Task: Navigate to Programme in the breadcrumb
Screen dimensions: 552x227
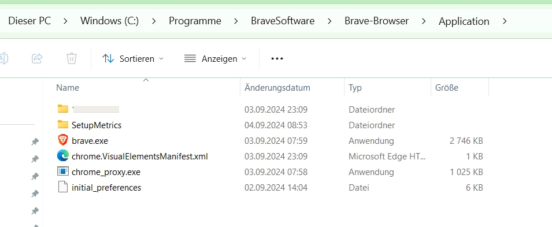Action: click(195, 21)
